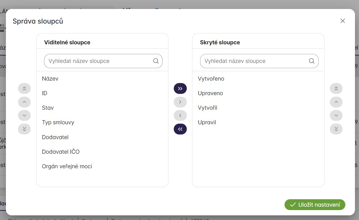Save settings with Uložit nastavení button
Screen dimensions: 359x220
pyautogui.click(x=315, y=205)
